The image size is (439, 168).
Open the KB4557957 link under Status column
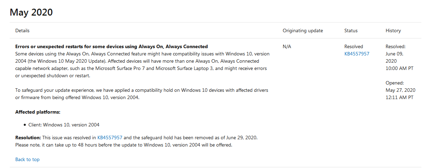tap(357, 54)
